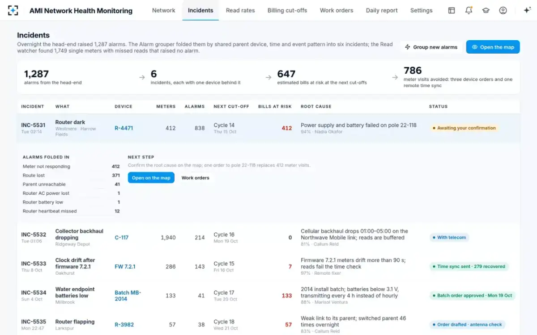Open device link R-3982
Image resolution: width=537 pixels, height=335 pixels.
coord(124,325)
